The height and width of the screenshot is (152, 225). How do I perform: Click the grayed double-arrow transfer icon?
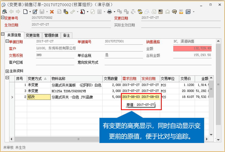pyautogui.click(x=73, y=12)
